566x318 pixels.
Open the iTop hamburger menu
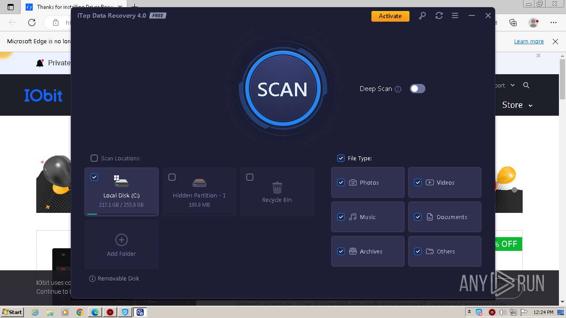click(455, 15)
